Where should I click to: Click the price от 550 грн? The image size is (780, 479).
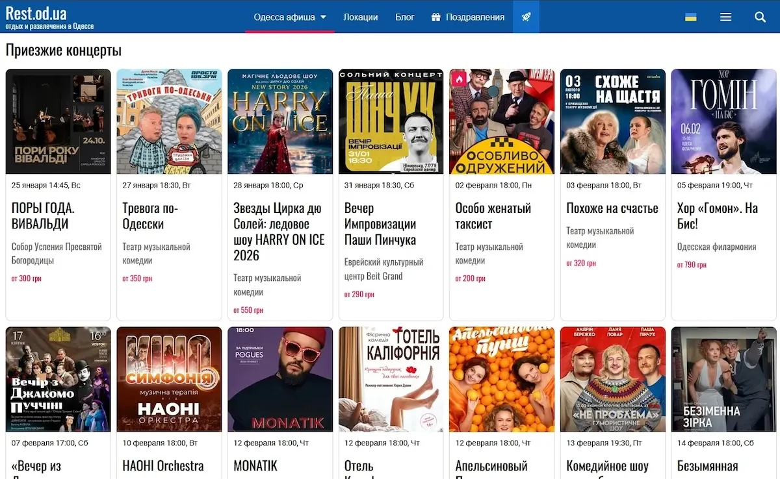[248, 310]
